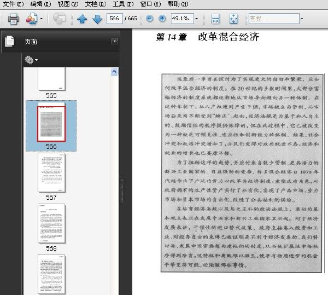Click the page label 568 under thumbnail

click(51, 248)
